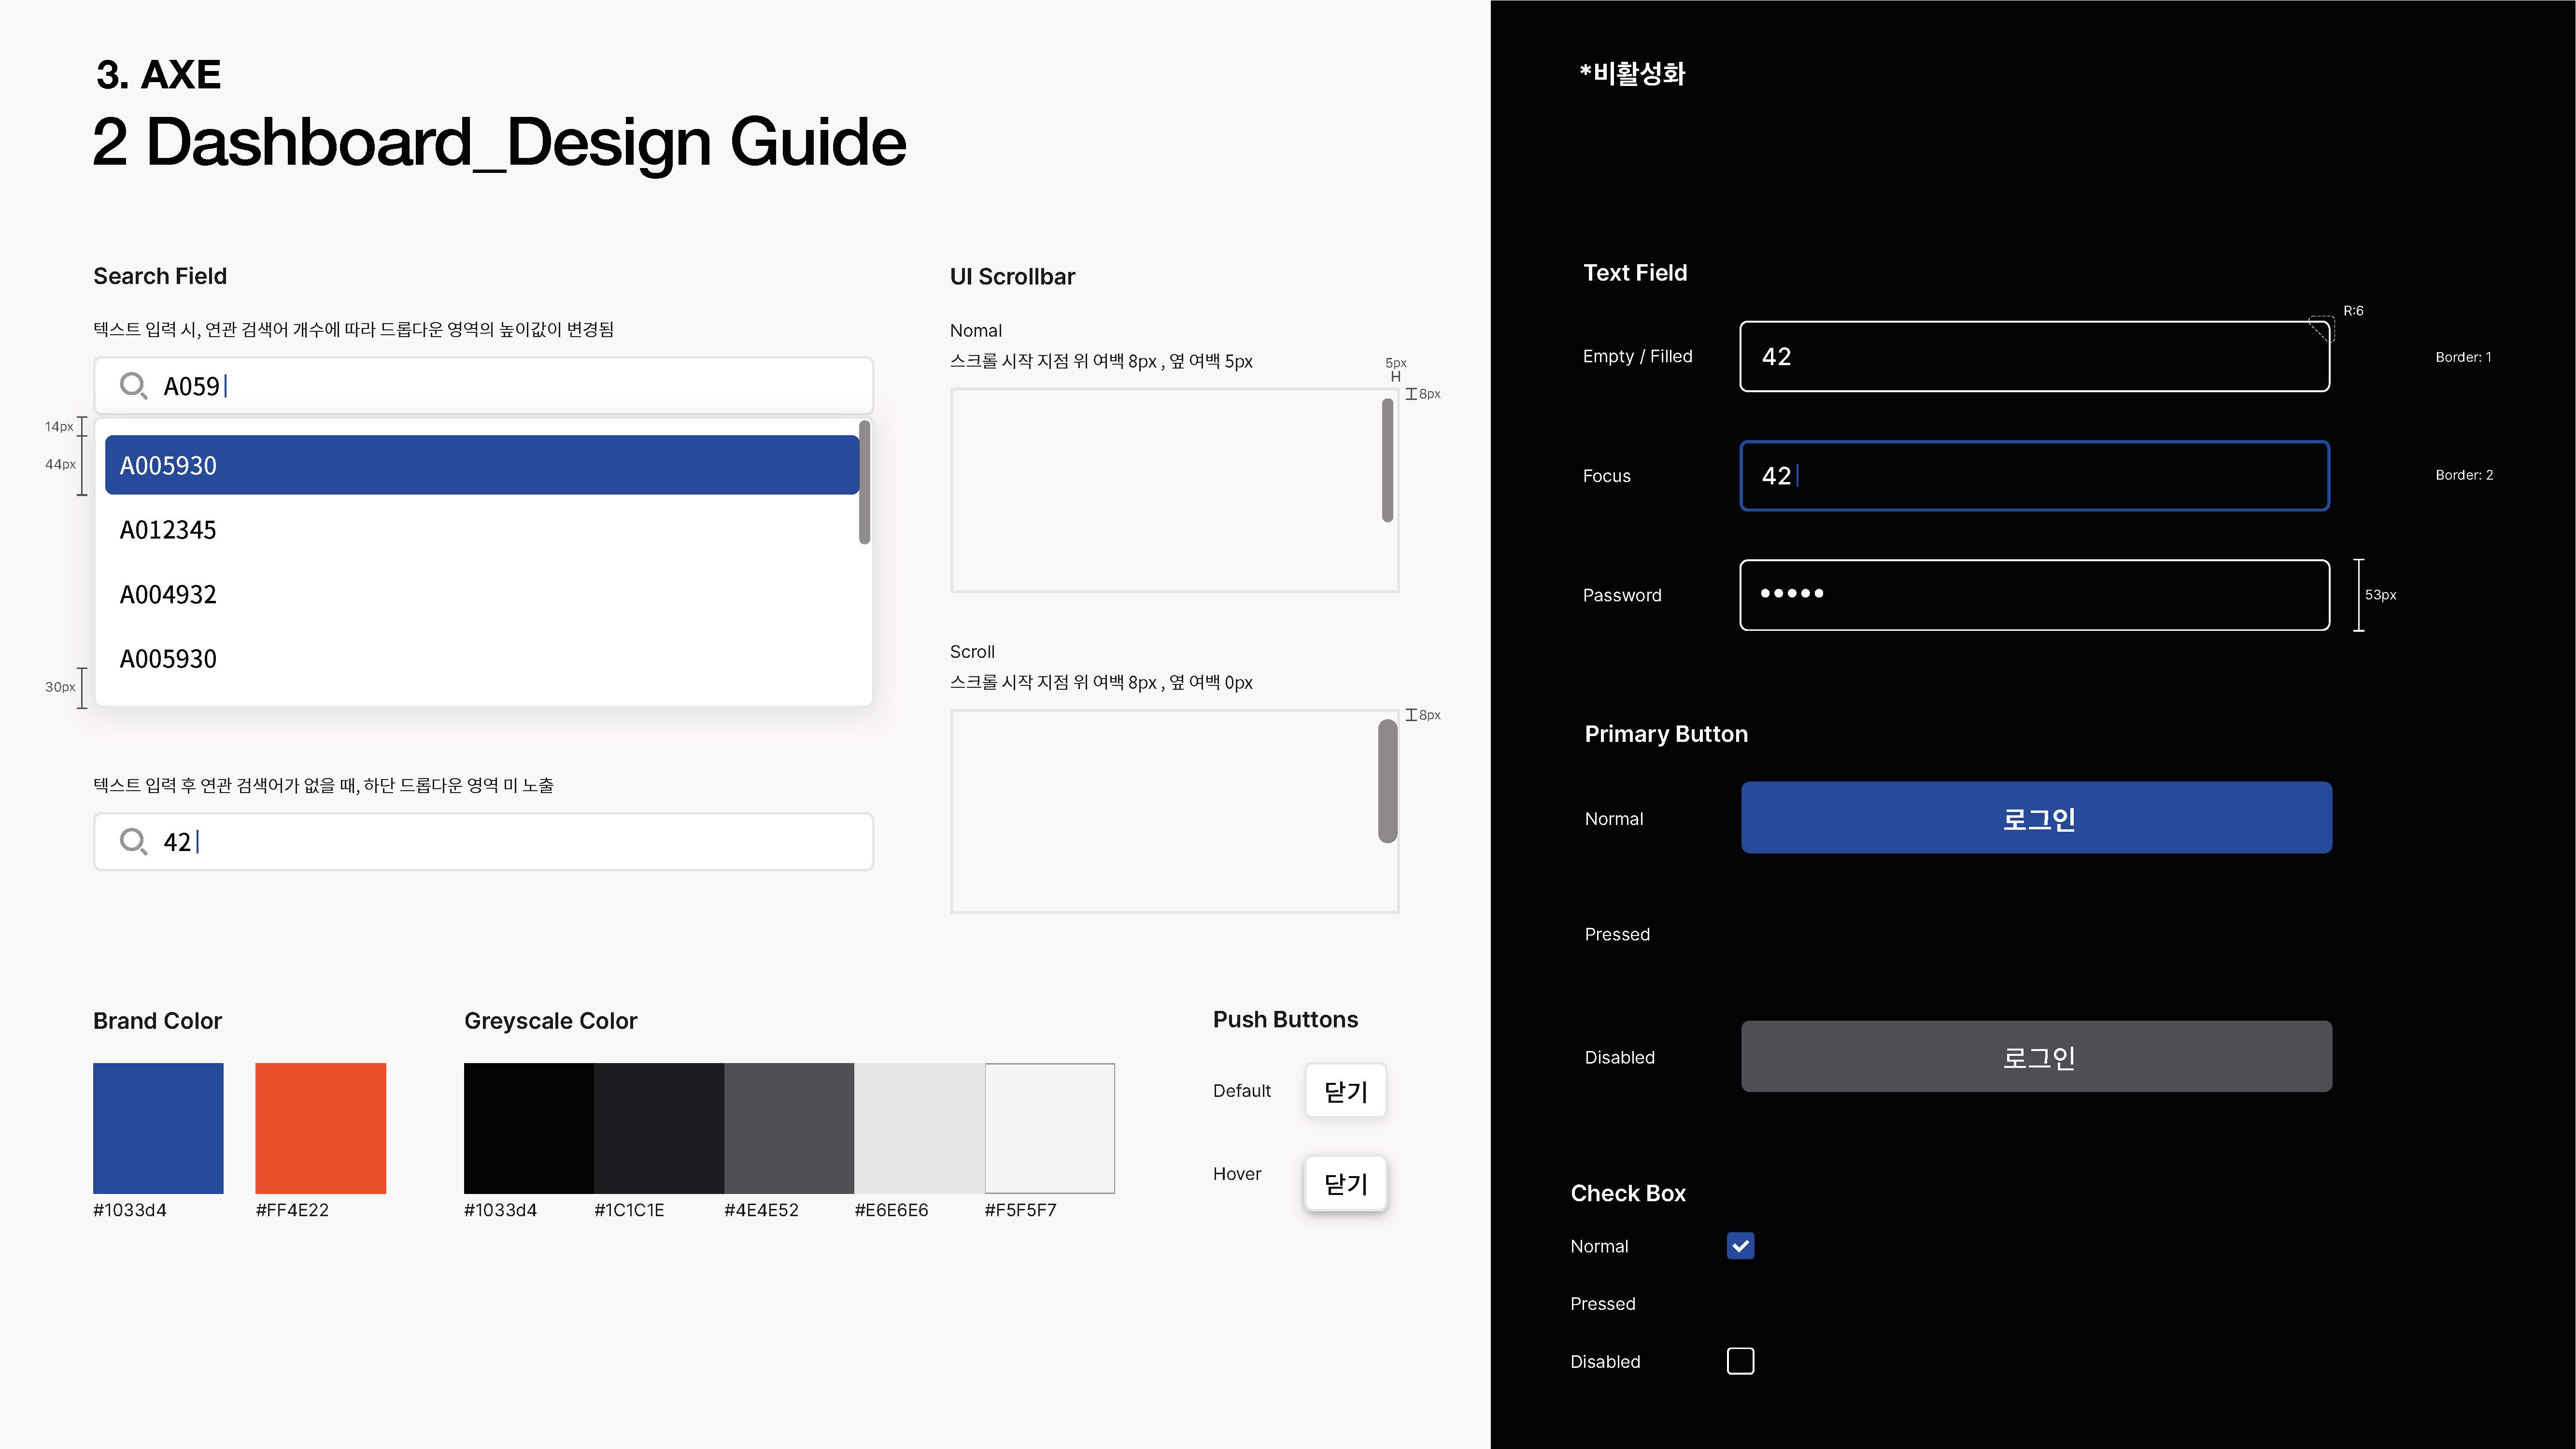Click the #E6E6E6 light grey swatch
This screenshot has width=2576, height=1449.
[919, 1128]
